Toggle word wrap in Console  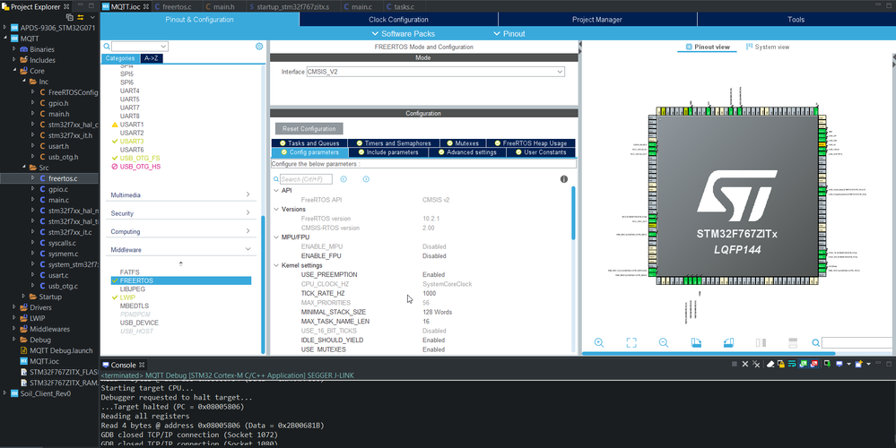(791, 364)
